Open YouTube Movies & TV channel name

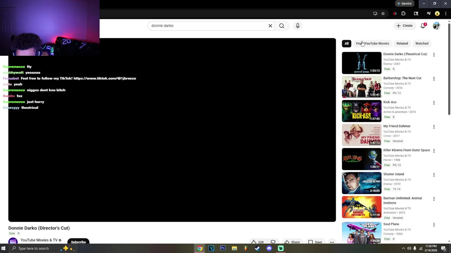click(x=39, y=240)
